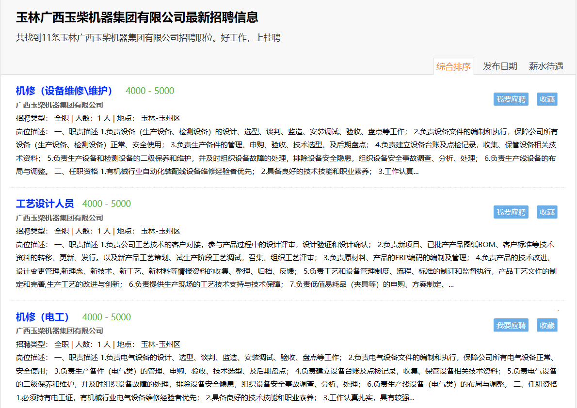Click 我要应聘 for the 机修（设备维修\维护） job
This screenshot has height=408, width=577.
pos(511,99)
